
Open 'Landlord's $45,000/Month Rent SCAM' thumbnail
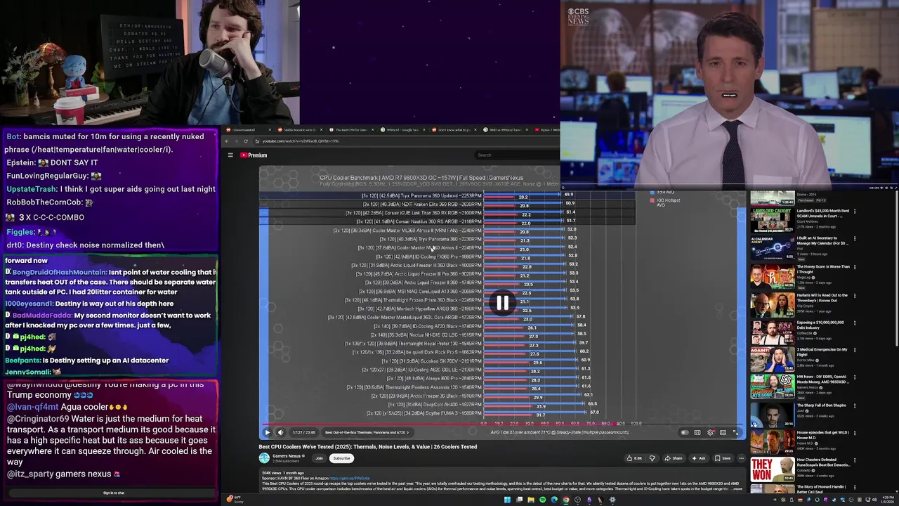(772, 219)
